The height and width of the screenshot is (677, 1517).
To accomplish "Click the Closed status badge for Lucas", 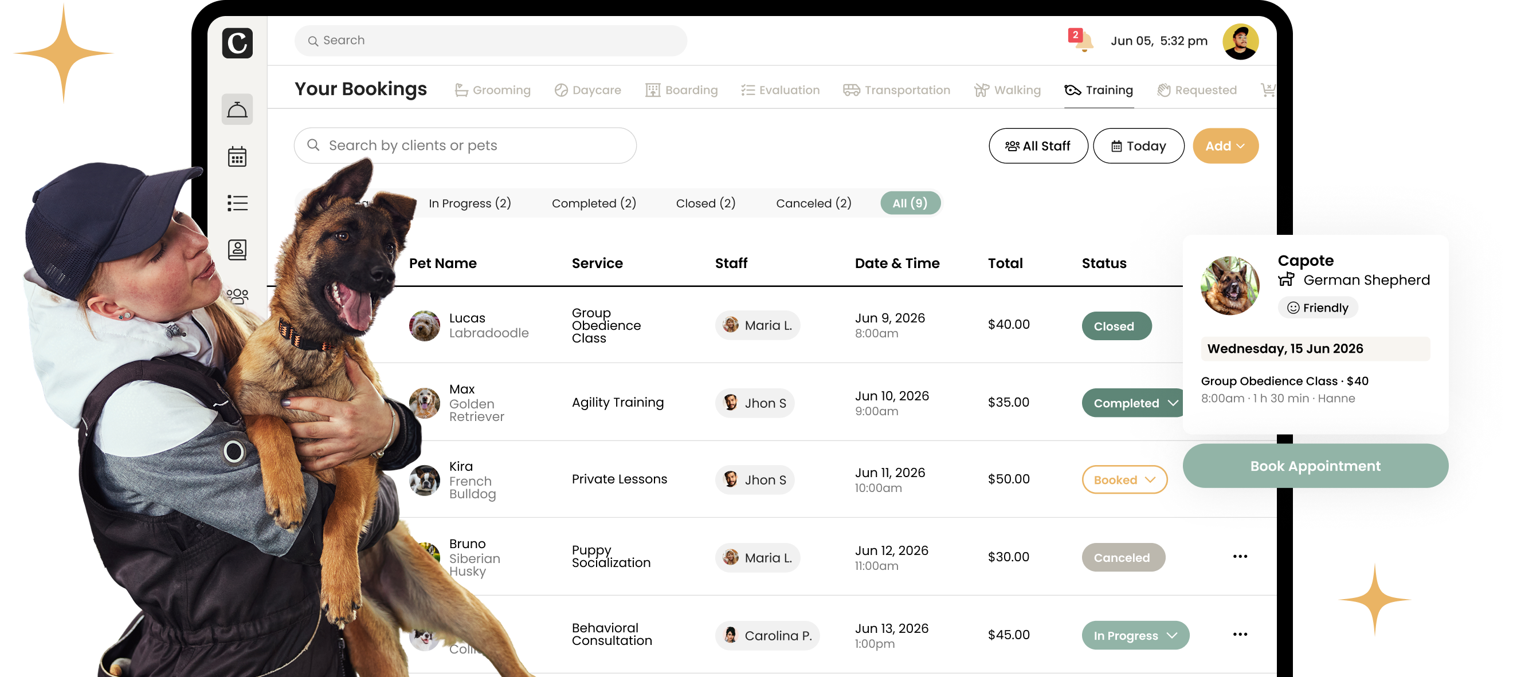I will click(1116, 325).
